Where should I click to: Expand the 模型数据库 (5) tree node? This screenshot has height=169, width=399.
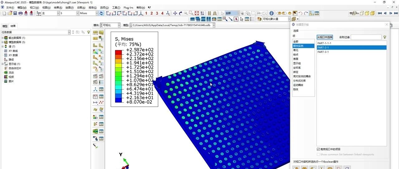(x=2, y=42)
